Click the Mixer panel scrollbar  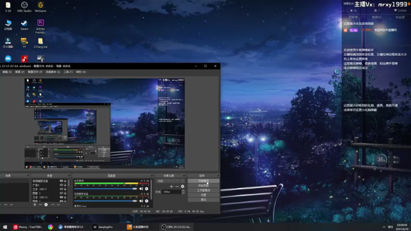[152, 190]
